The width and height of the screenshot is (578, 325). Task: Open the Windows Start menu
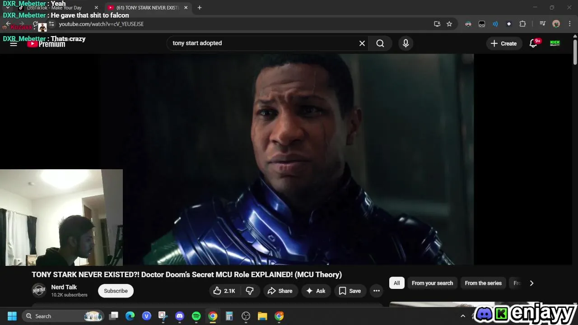pos(12,316)
